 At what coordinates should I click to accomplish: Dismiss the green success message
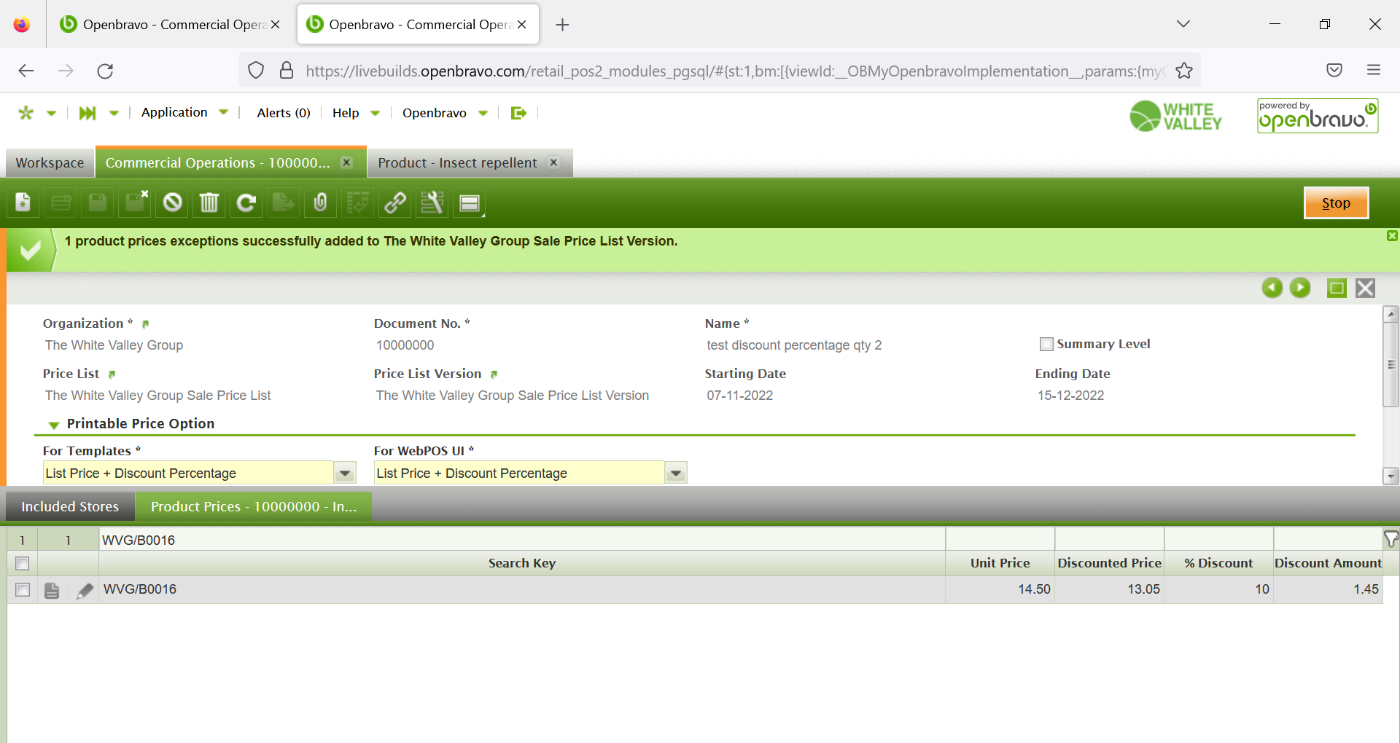click(x=1392, y=236)
